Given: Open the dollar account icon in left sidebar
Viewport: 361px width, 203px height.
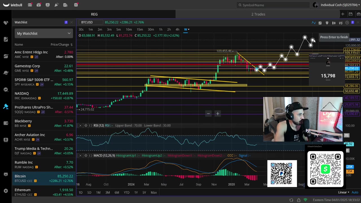Looking at the screenshot, I should click(x=6, y=140).
